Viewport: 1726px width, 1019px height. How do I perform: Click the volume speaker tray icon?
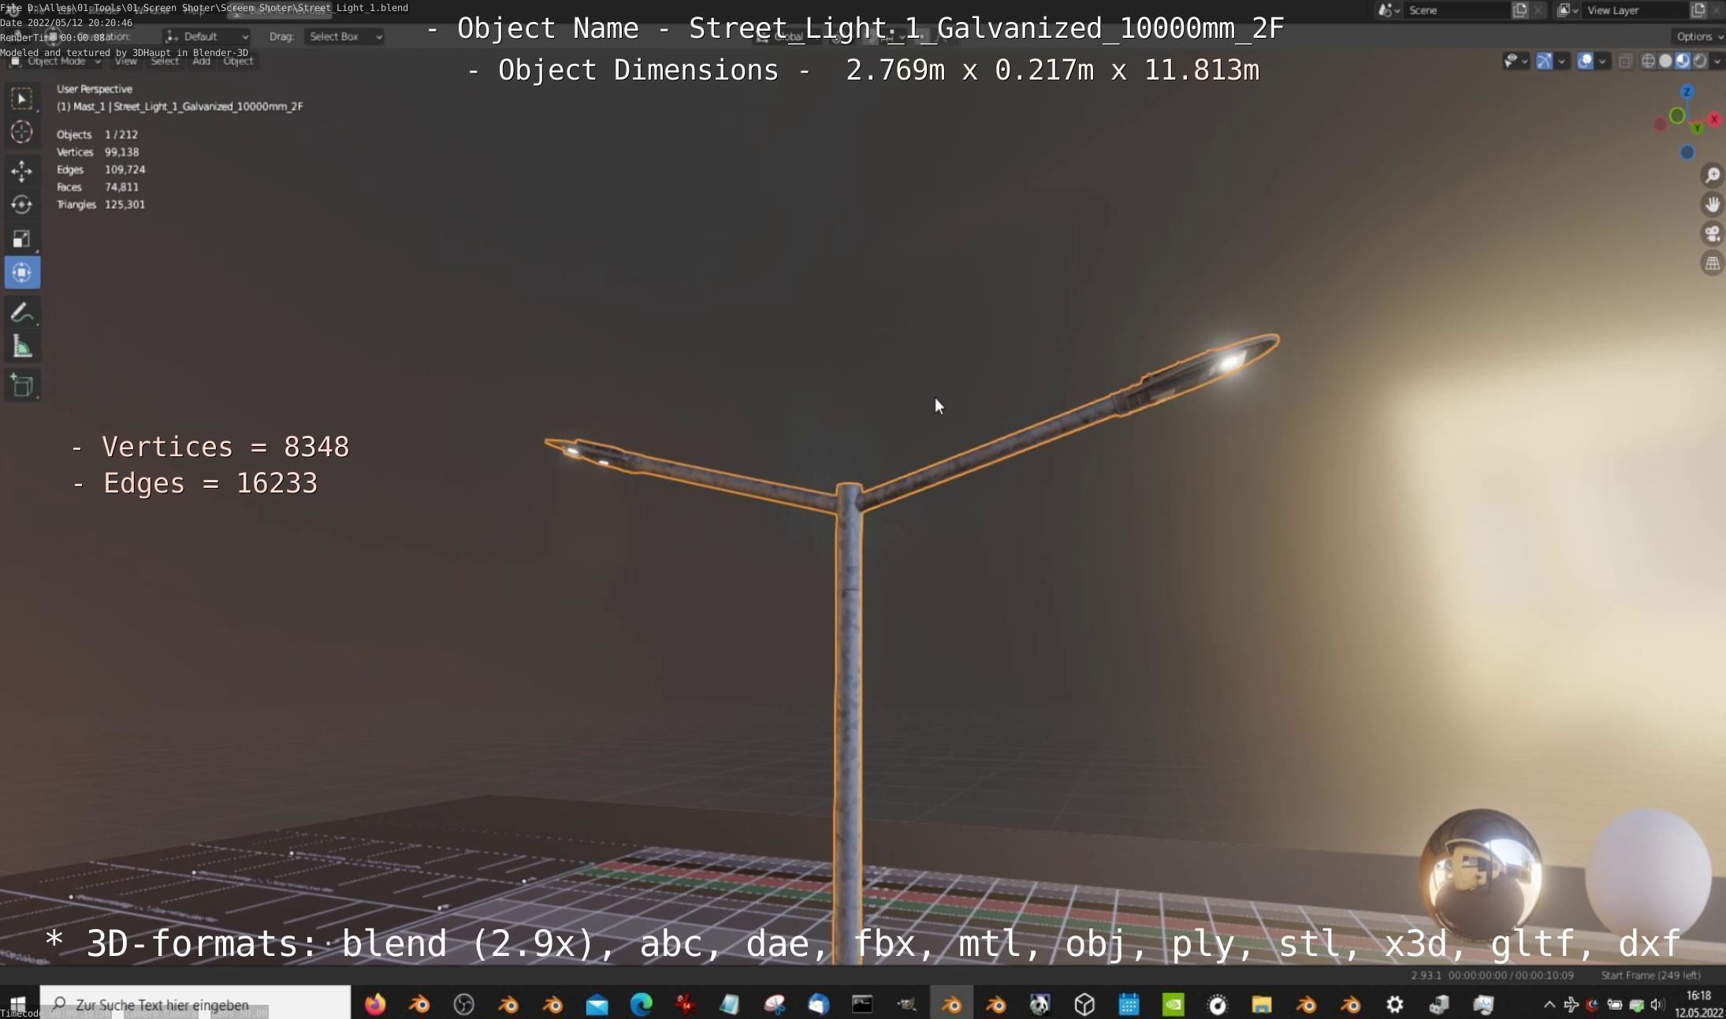pos(1657,1004)
